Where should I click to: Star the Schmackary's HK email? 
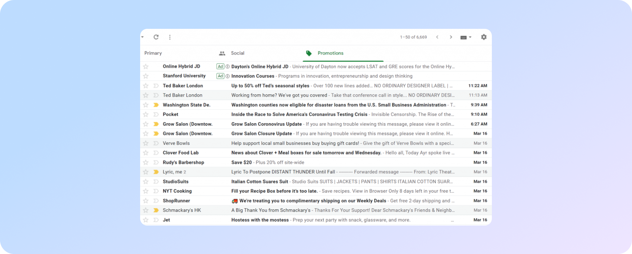[146, 210]
